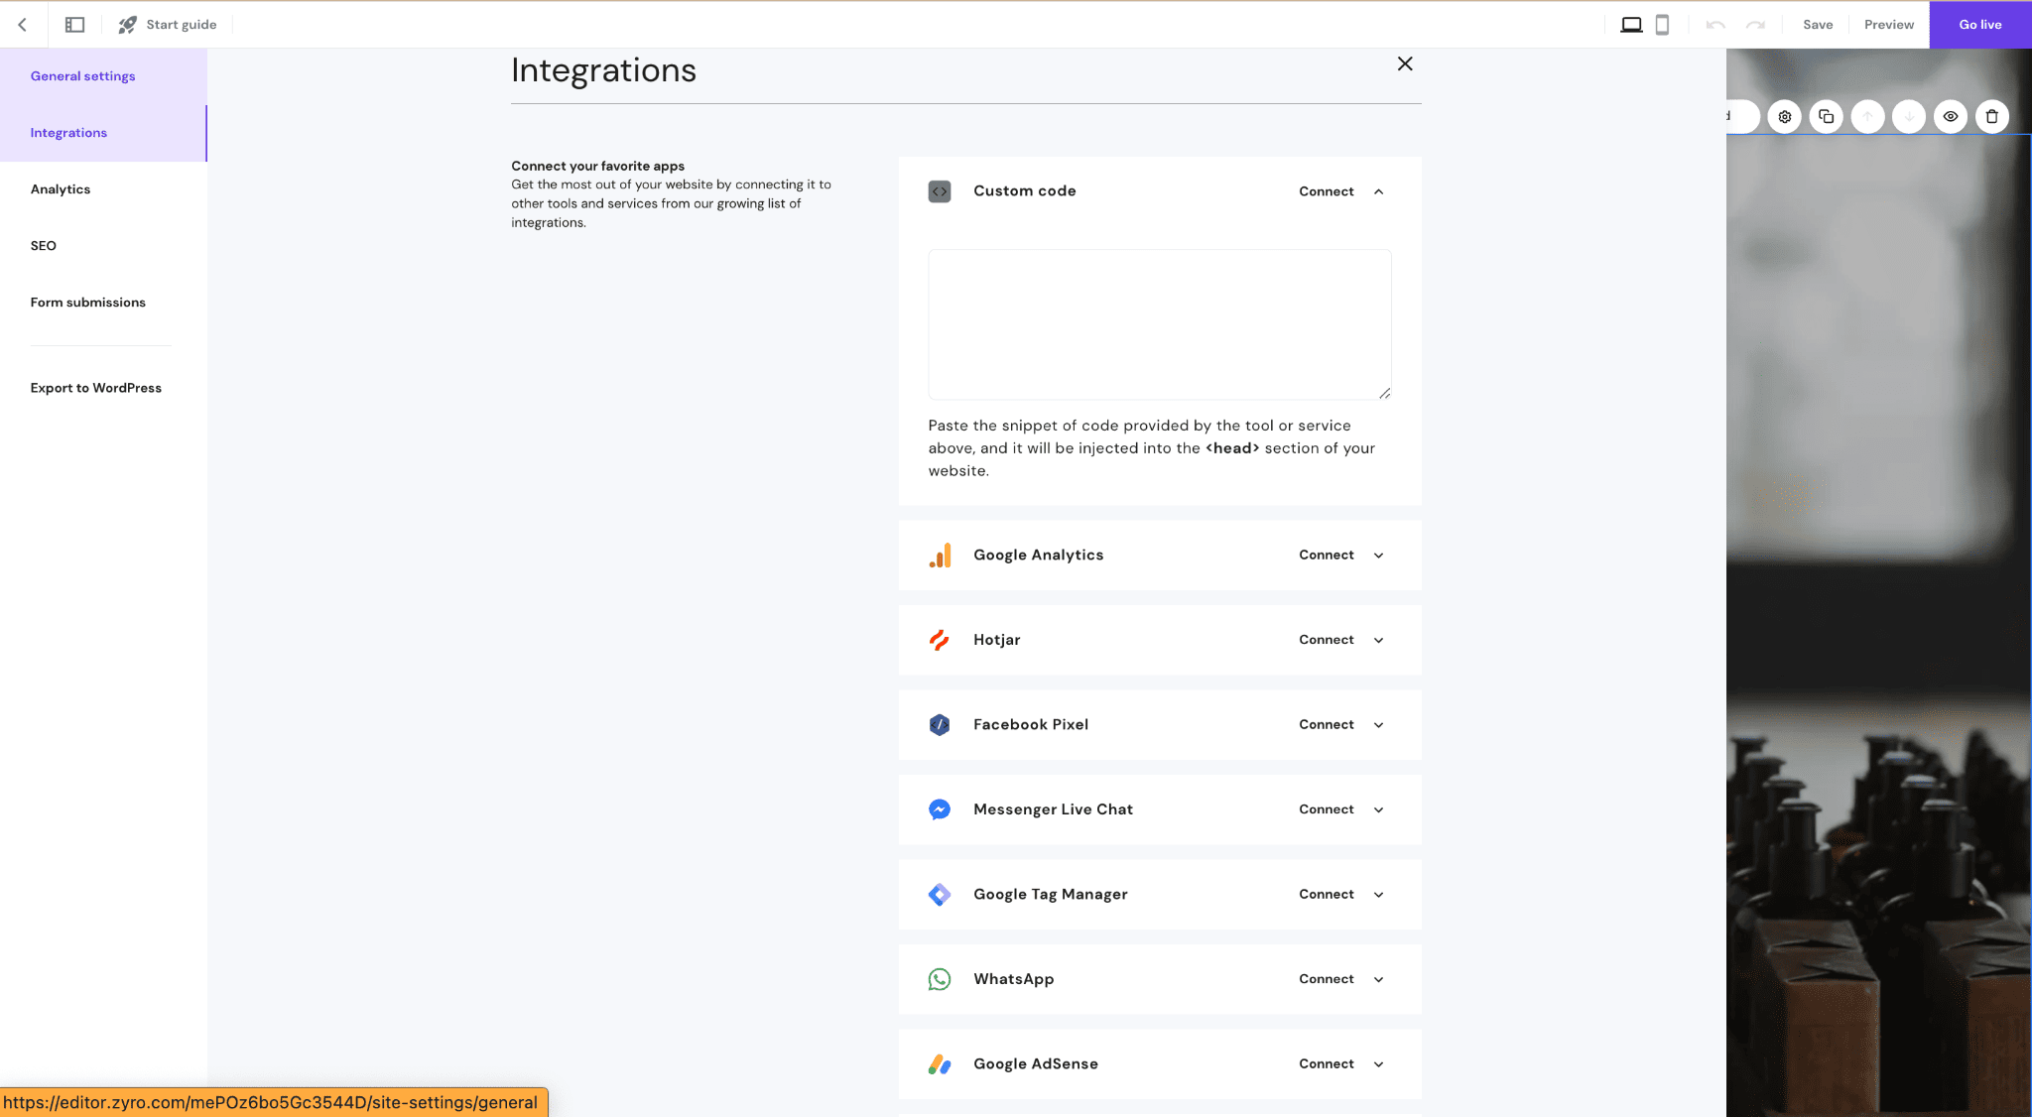Expand the Google Analytics connect dropdown
The width and height of the screenshot is (2032, 1117).
click(x=1378, y=556)
